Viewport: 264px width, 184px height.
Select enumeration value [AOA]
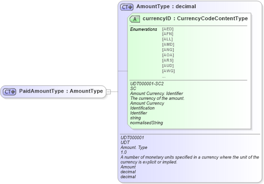pyautogui.click(x=168, y=55)
